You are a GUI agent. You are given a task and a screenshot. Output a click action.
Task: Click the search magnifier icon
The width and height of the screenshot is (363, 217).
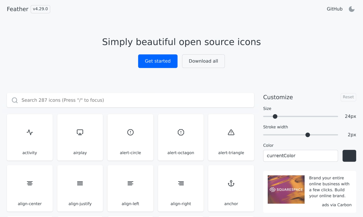[15, 100]
